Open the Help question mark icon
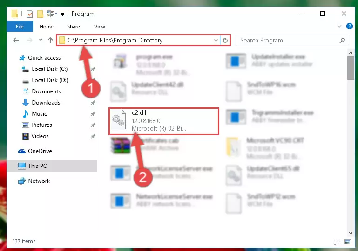The image size is (358, 251). click(x=349, y=26)
